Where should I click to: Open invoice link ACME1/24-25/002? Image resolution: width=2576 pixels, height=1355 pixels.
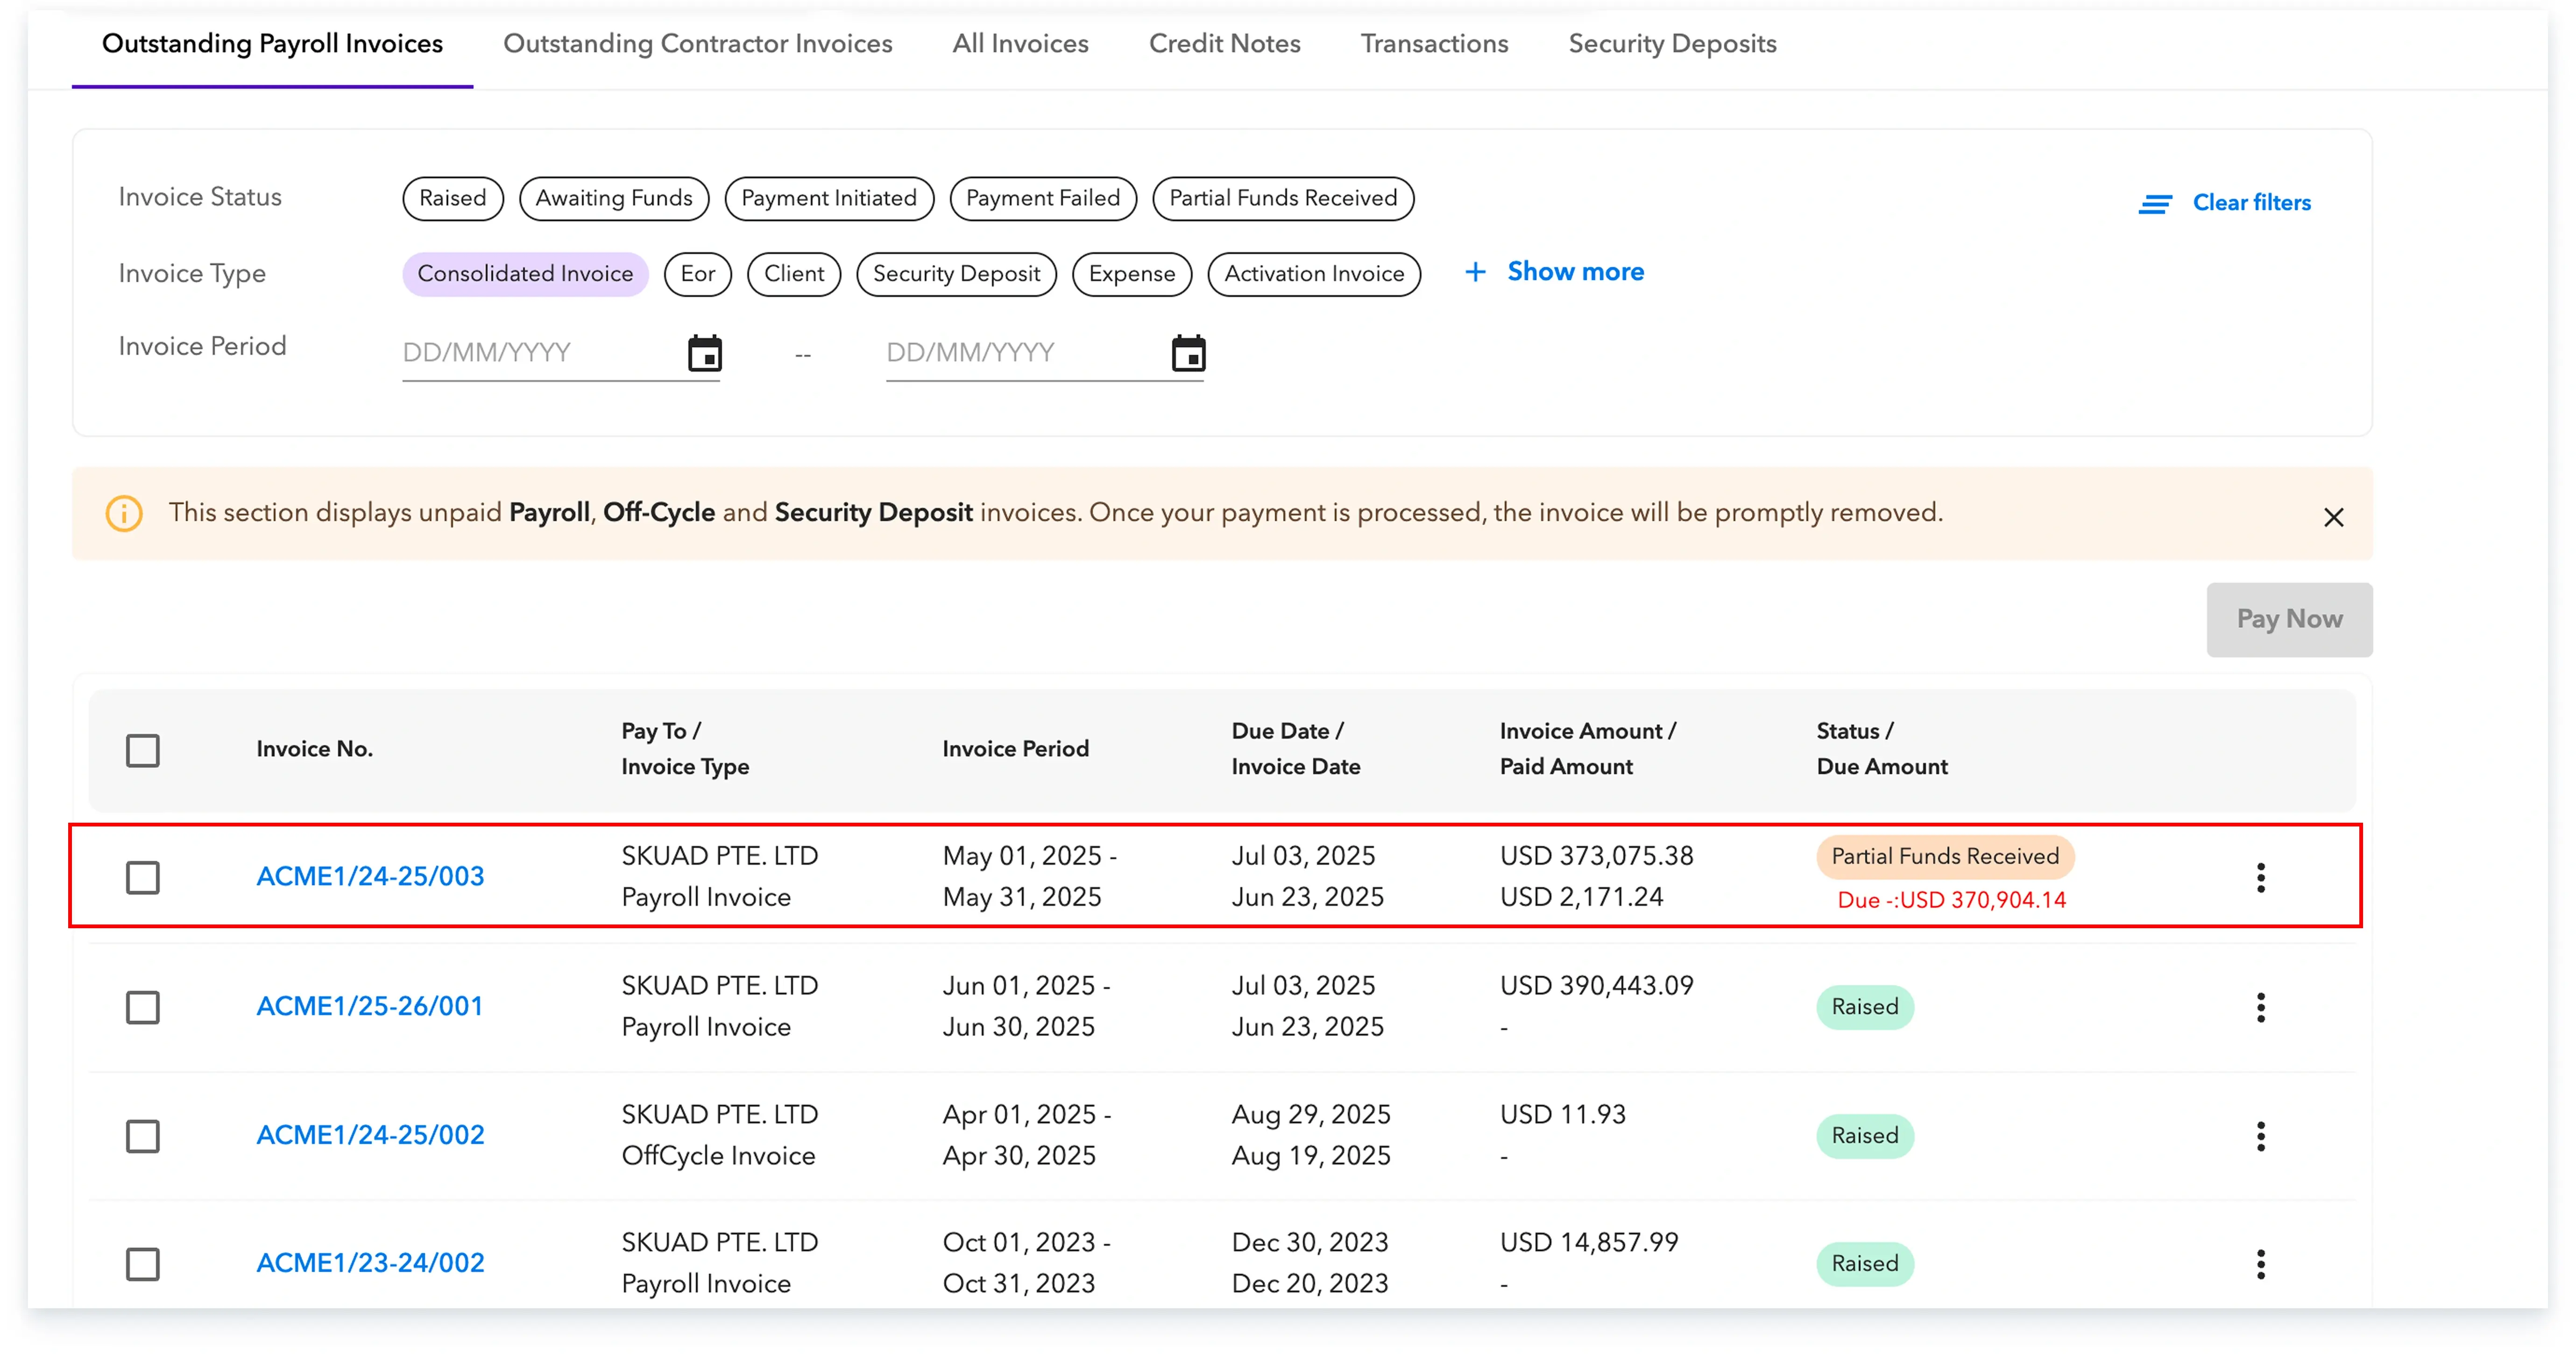pyautogui.click(x=370, y=1135)
